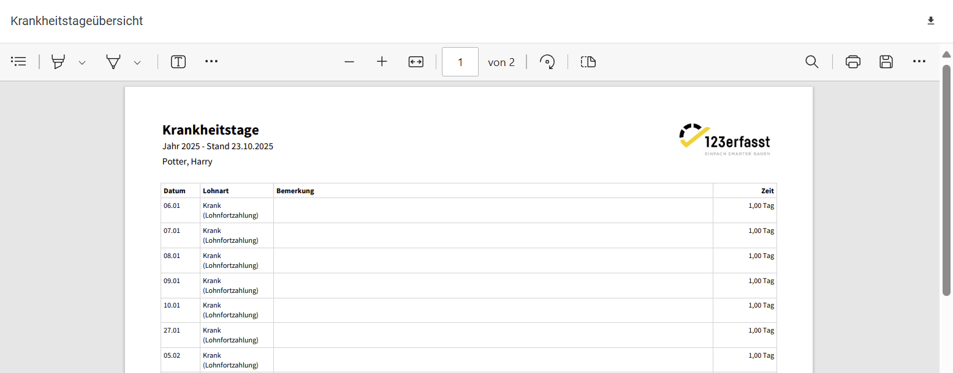Open more tools ellipsis next to text tool

coord(211,62)
